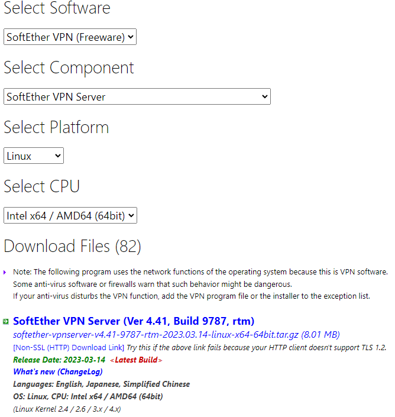
Task: Click the Download Files (82) heading
Action: coord(72,246)
